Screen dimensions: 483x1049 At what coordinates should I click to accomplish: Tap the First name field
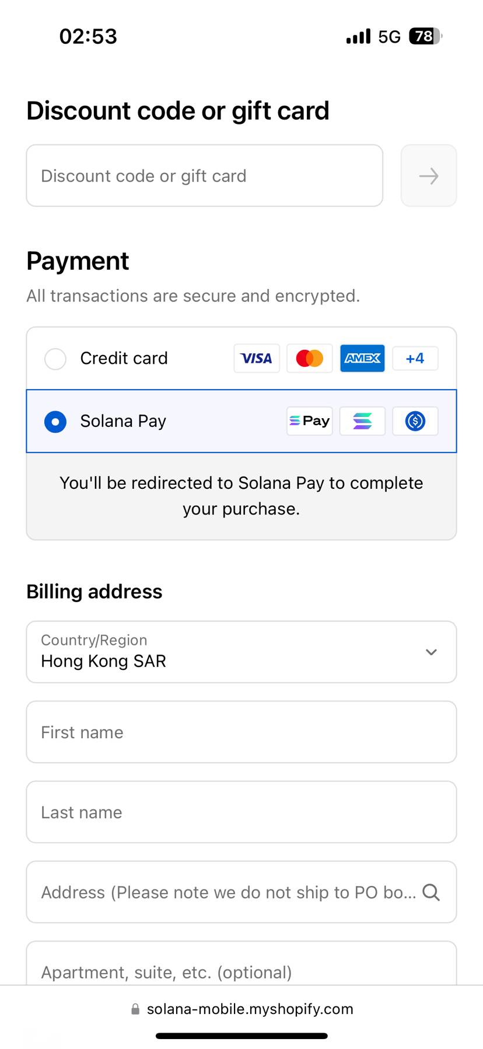(x=241, y=732)
